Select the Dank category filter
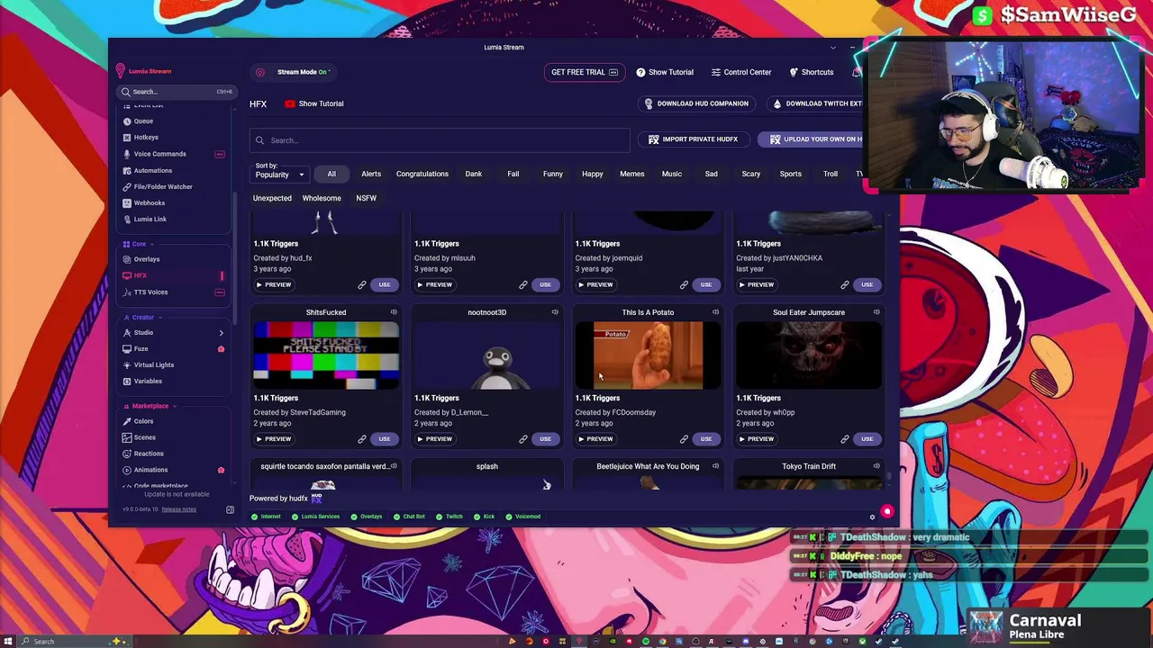The width and height of the screenshot is (1153, 648). point(473,174)
